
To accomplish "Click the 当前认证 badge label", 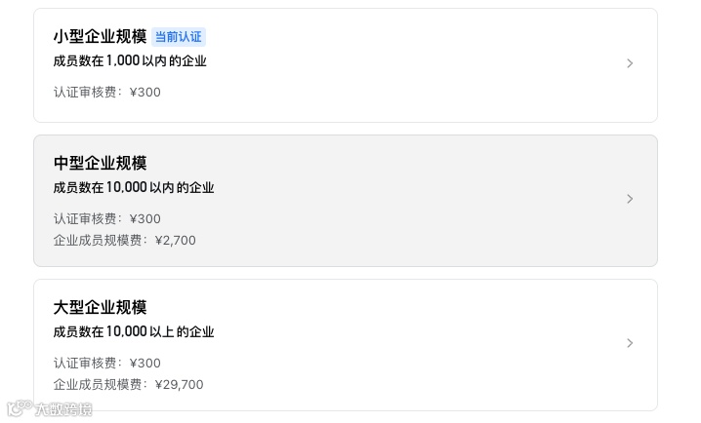I will pyautogui.click(x=179, y=37).
